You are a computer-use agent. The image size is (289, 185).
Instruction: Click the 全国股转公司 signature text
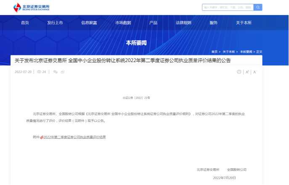tap(237, 170)
